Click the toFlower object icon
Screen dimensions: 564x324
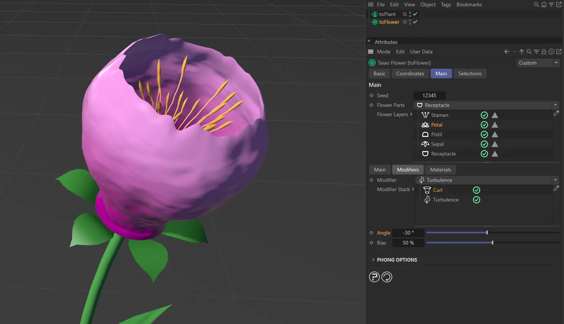coord(375,22)
